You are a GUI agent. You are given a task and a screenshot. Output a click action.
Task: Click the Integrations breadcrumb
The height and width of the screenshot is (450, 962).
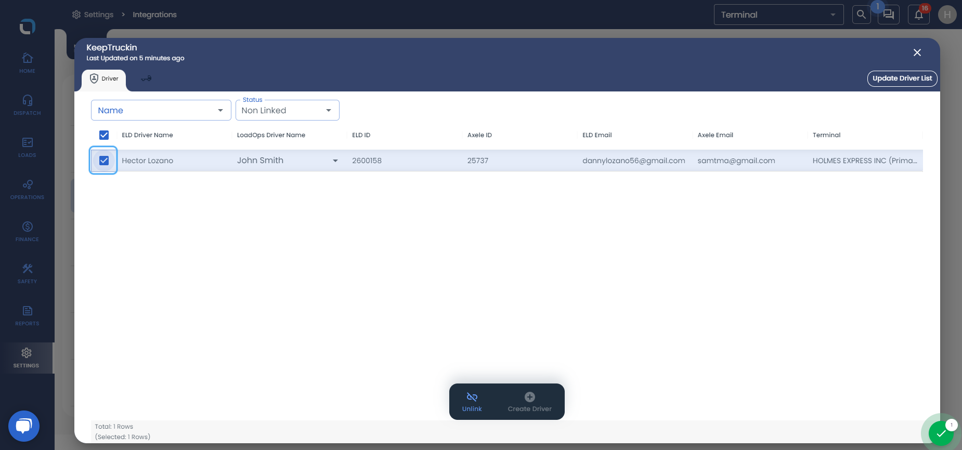pos(154,15)
